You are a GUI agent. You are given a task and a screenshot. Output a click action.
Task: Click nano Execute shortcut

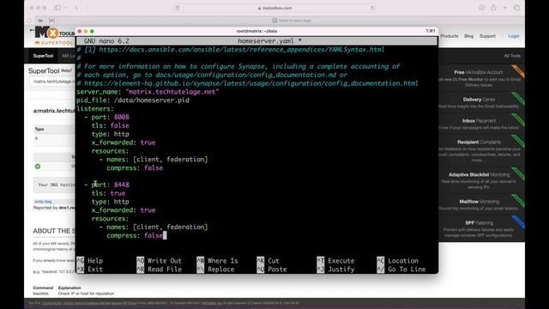[x=335, y=261]
